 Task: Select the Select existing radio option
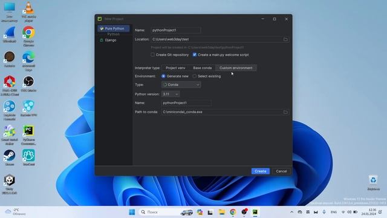click(195, 76)
